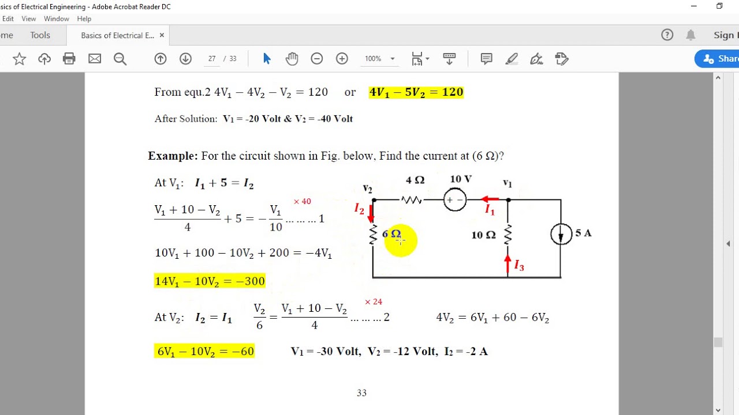
Task: Expand the right side tools pane arrow
Action: (728, 244)
